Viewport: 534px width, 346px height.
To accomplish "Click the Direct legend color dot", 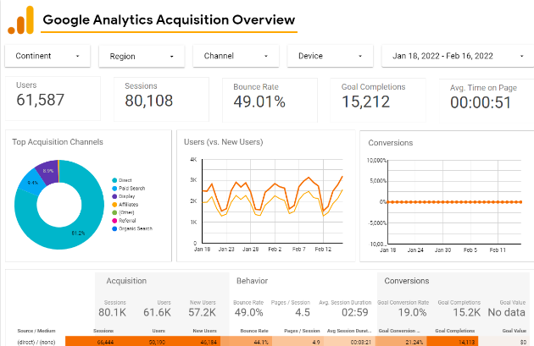I will tap(114, 180).
